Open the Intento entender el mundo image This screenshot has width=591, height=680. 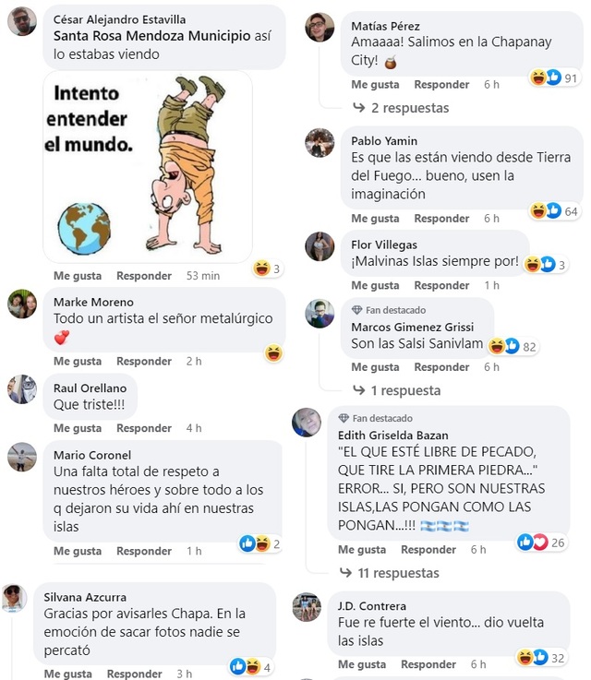pyautogui.click(x=148, y=167)
